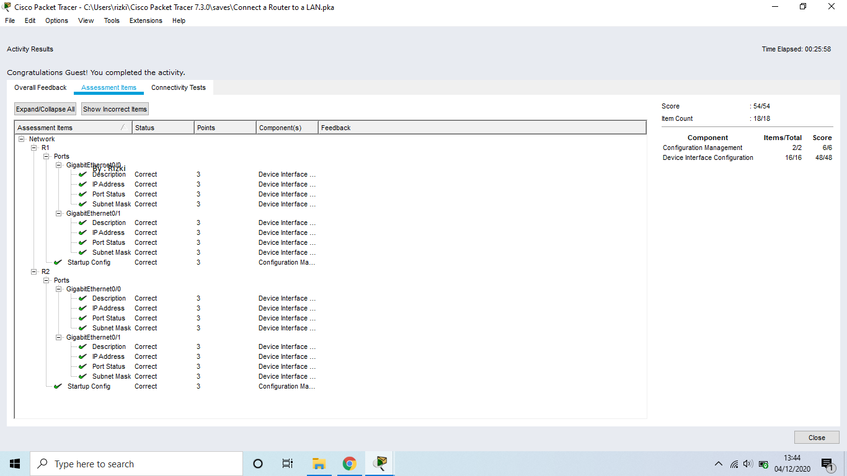847x476 pixels.
Task: Click Device Interface Configuration component row
Action: pyautogui.click(x=747, y=157)
